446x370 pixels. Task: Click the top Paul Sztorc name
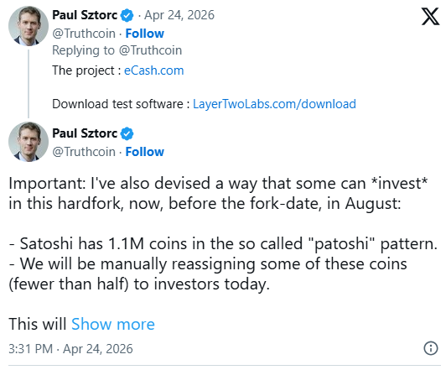[85, 15]
